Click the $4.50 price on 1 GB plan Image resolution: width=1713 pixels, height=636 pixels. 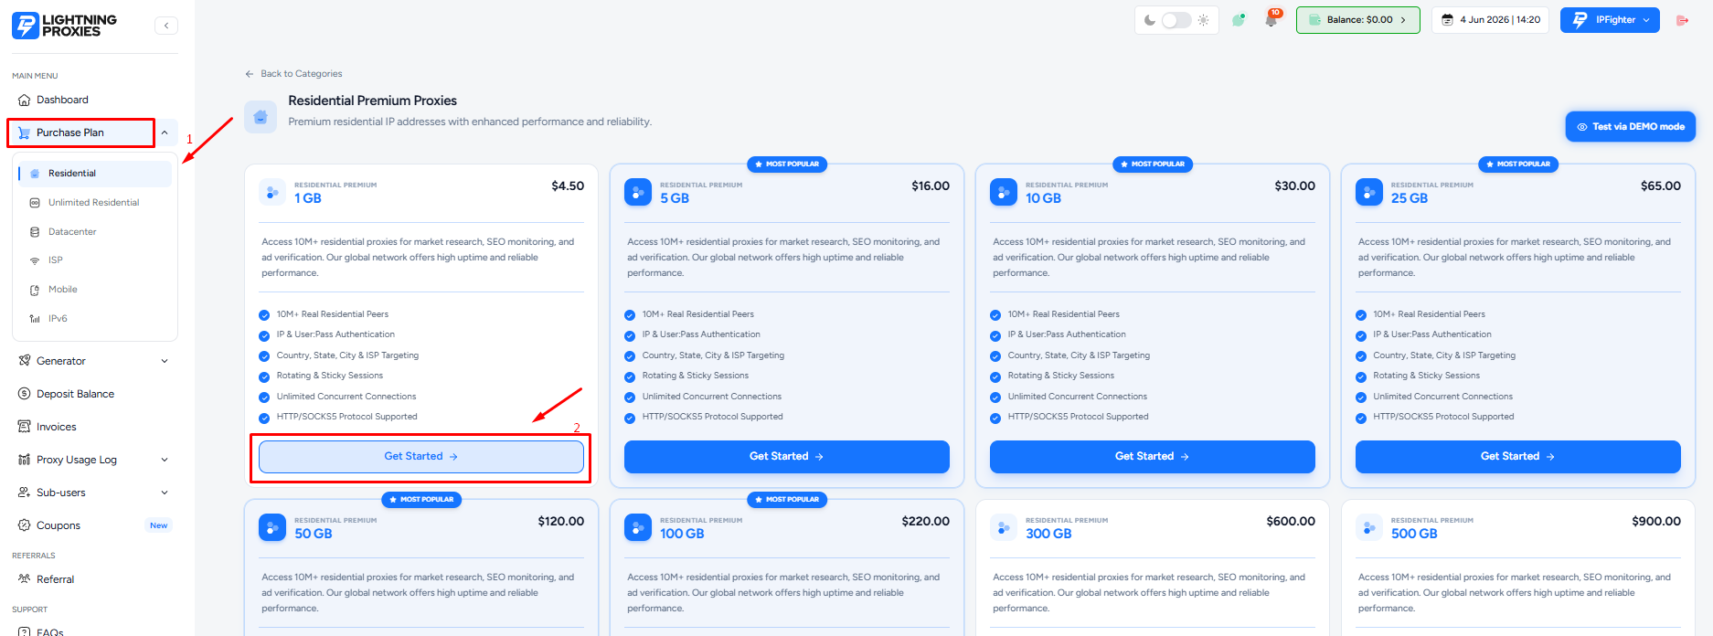point(568,185)
